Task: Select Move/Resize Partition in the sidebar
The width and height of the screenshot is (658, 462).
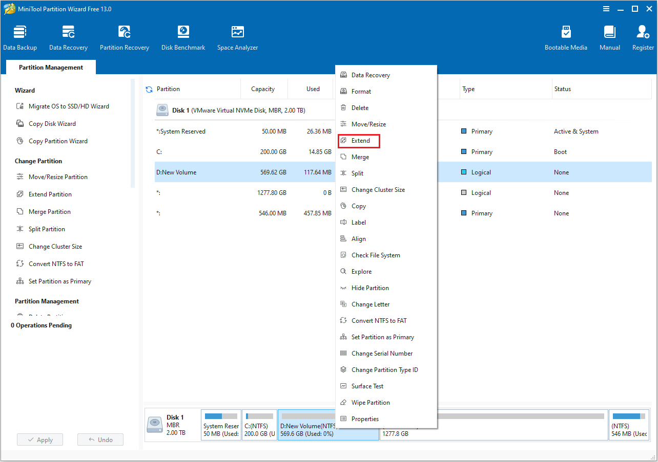Action: pyautogui.click(x=52, y=177)
